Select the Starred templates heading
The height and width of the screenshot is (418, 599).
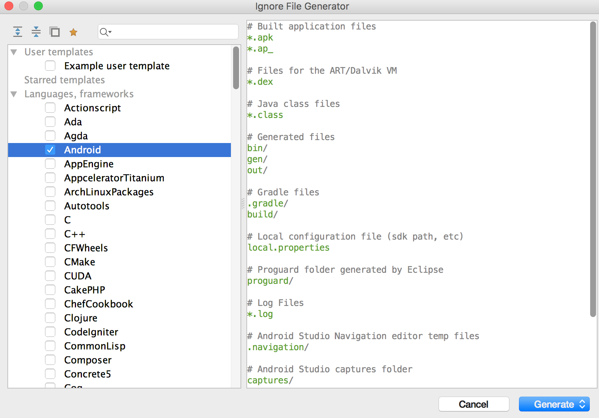[65, 80]
